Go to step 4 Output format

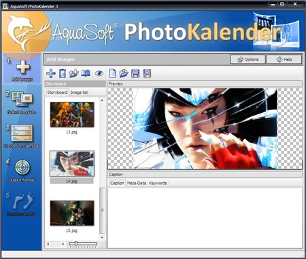pyautogui.click(x=22, y=171)
